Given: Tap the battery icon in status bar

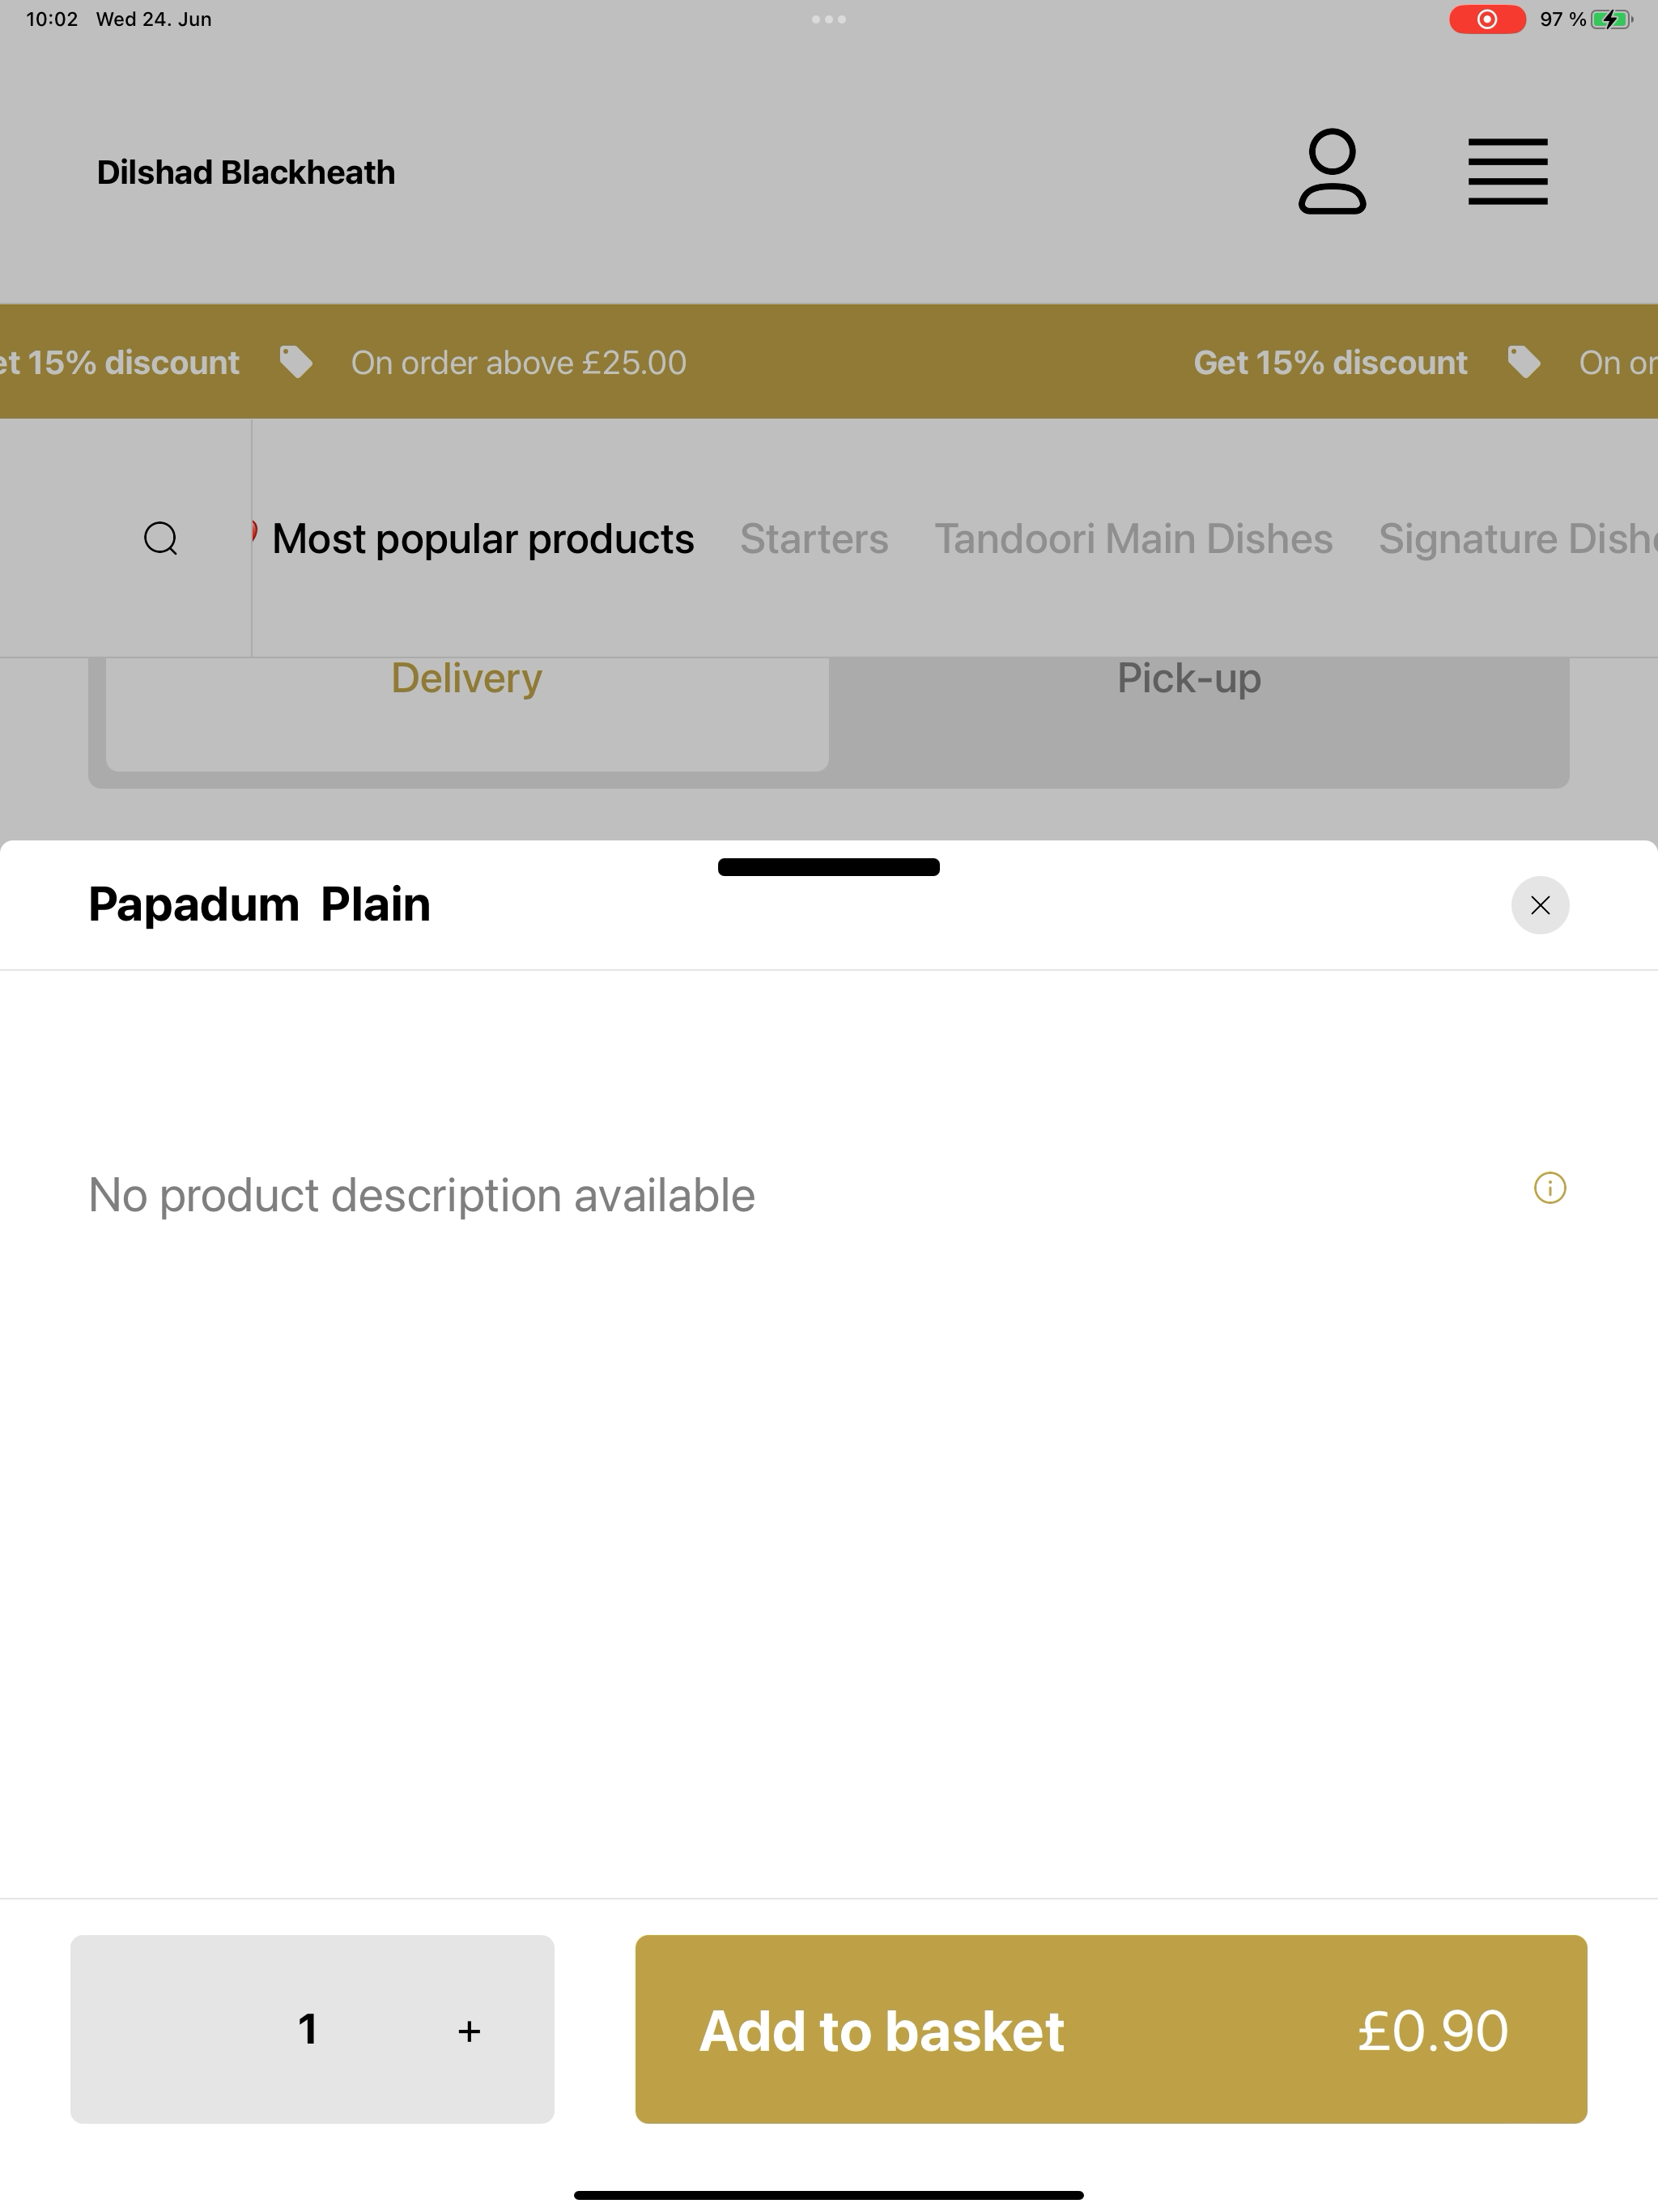Looking at the screenshot, I should [1610, 19].
